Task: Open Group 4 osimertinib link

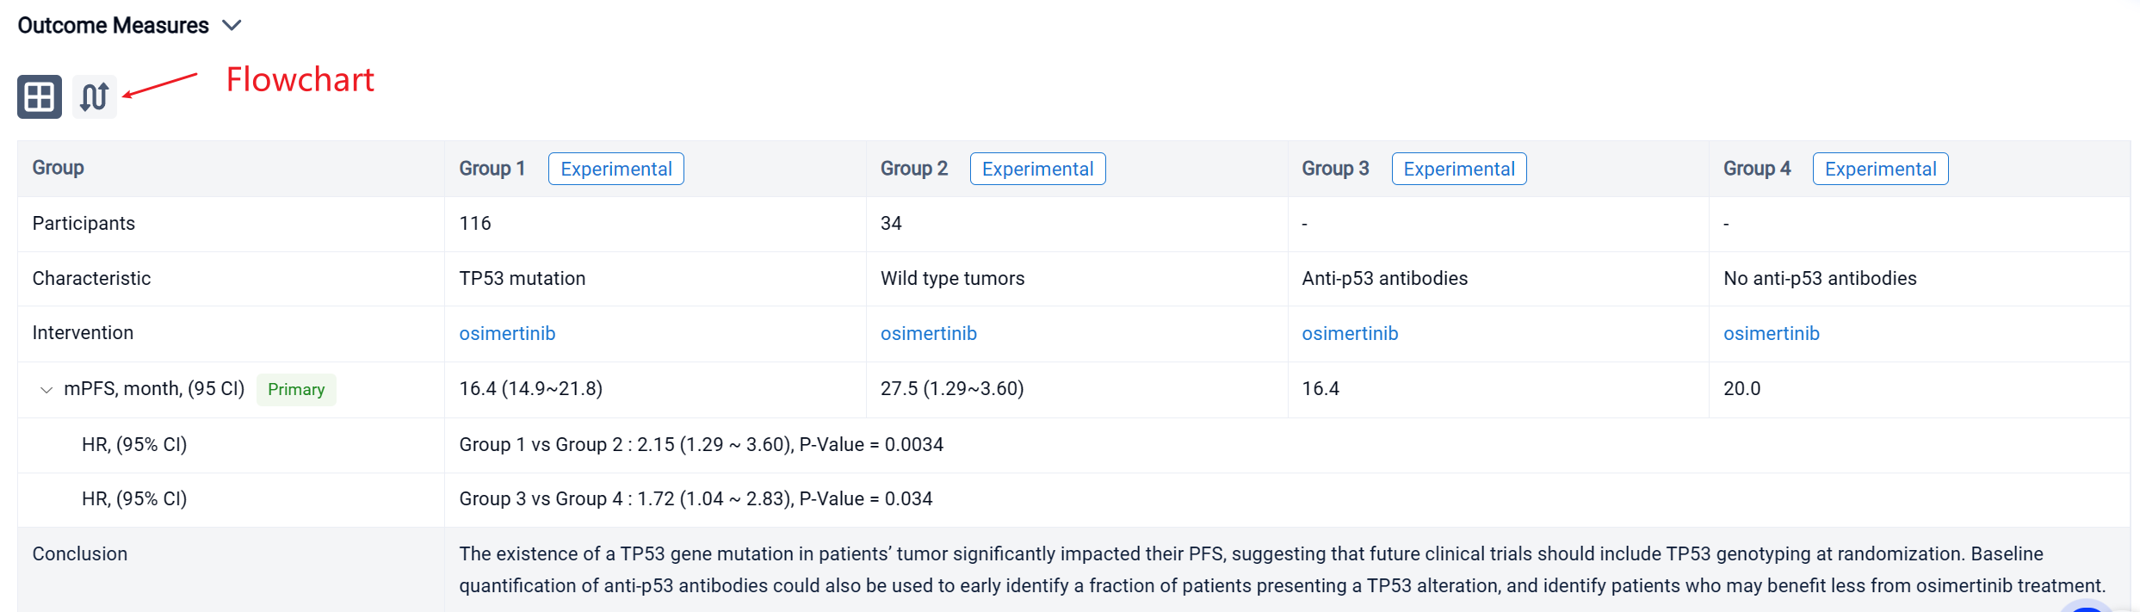Action: click(1771, 334)
